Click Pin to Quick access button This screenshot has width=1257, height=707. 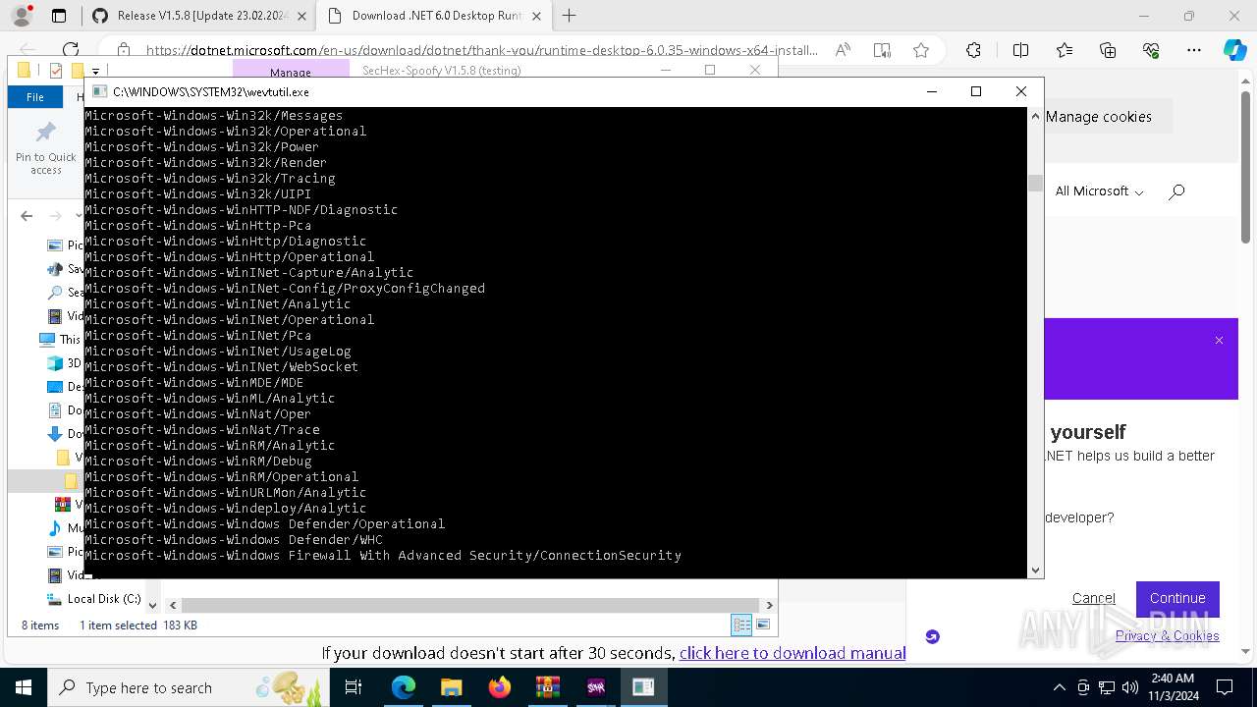click(x=46, y=149)
